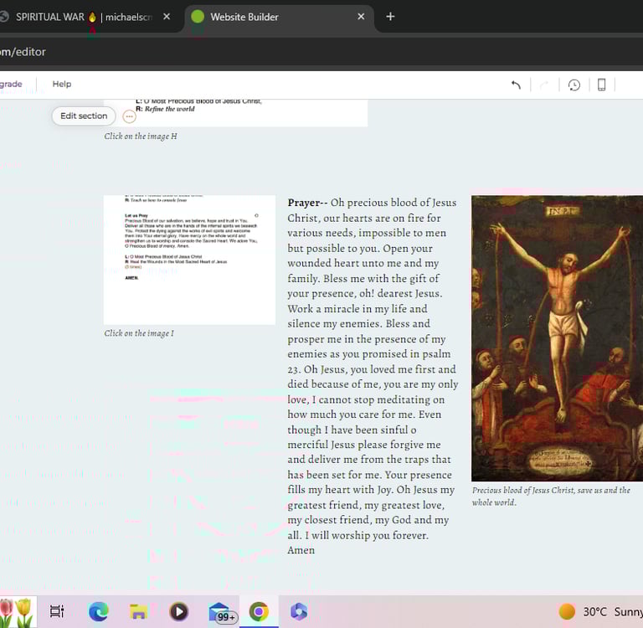
Task: Click the Chrome icon in the taskbar
Action: tap(259, 611)
